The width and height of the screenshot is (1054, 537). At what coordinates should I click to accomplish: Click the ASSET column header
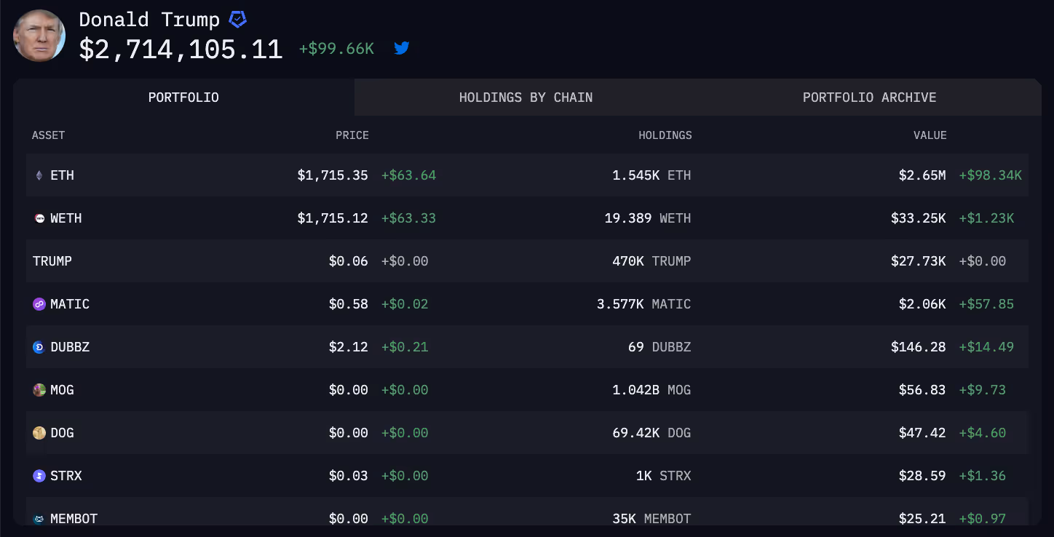point(49,135)
